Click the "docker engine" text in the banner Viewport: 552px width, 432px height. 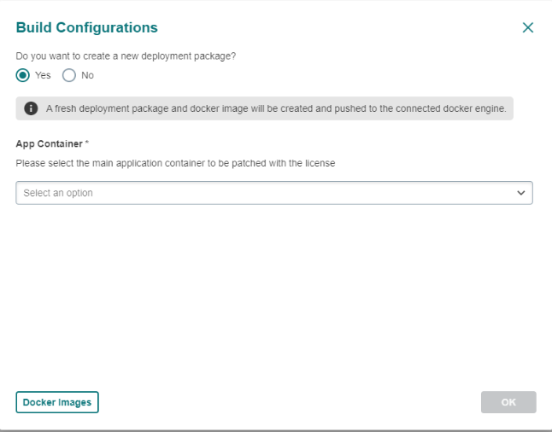click(477, 108)
